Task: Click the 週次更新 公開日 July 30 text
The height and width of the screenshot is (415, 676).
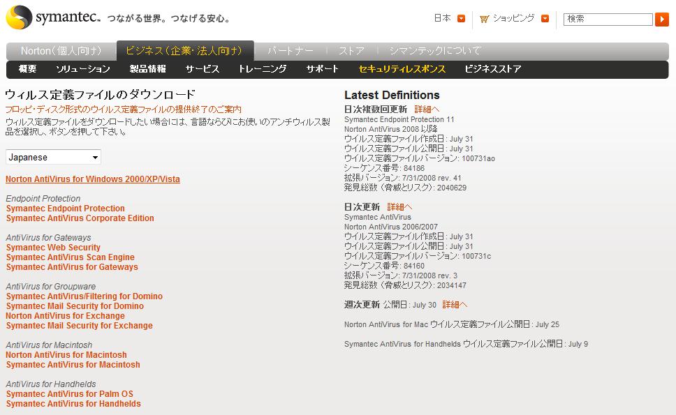Action: pos(390,305)
